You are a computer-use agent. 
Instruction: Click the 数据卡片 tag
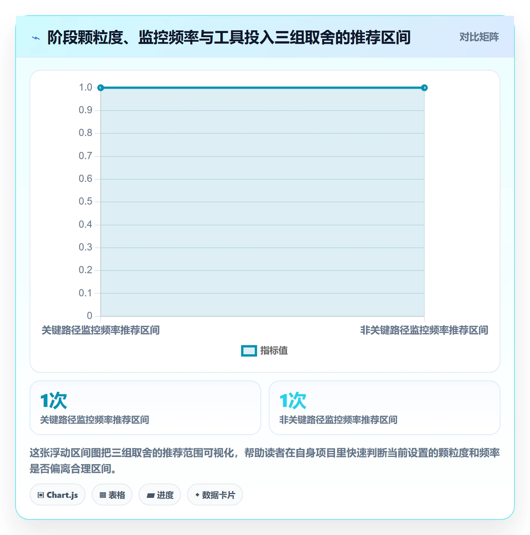(x=215, y=495)
